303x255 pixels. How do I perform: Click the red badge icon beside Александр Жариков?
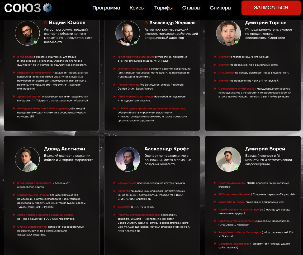point(146,23)
